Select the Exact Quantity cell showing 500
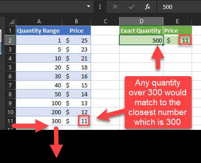This screenshot has height=163, width=201. [141, 40]
